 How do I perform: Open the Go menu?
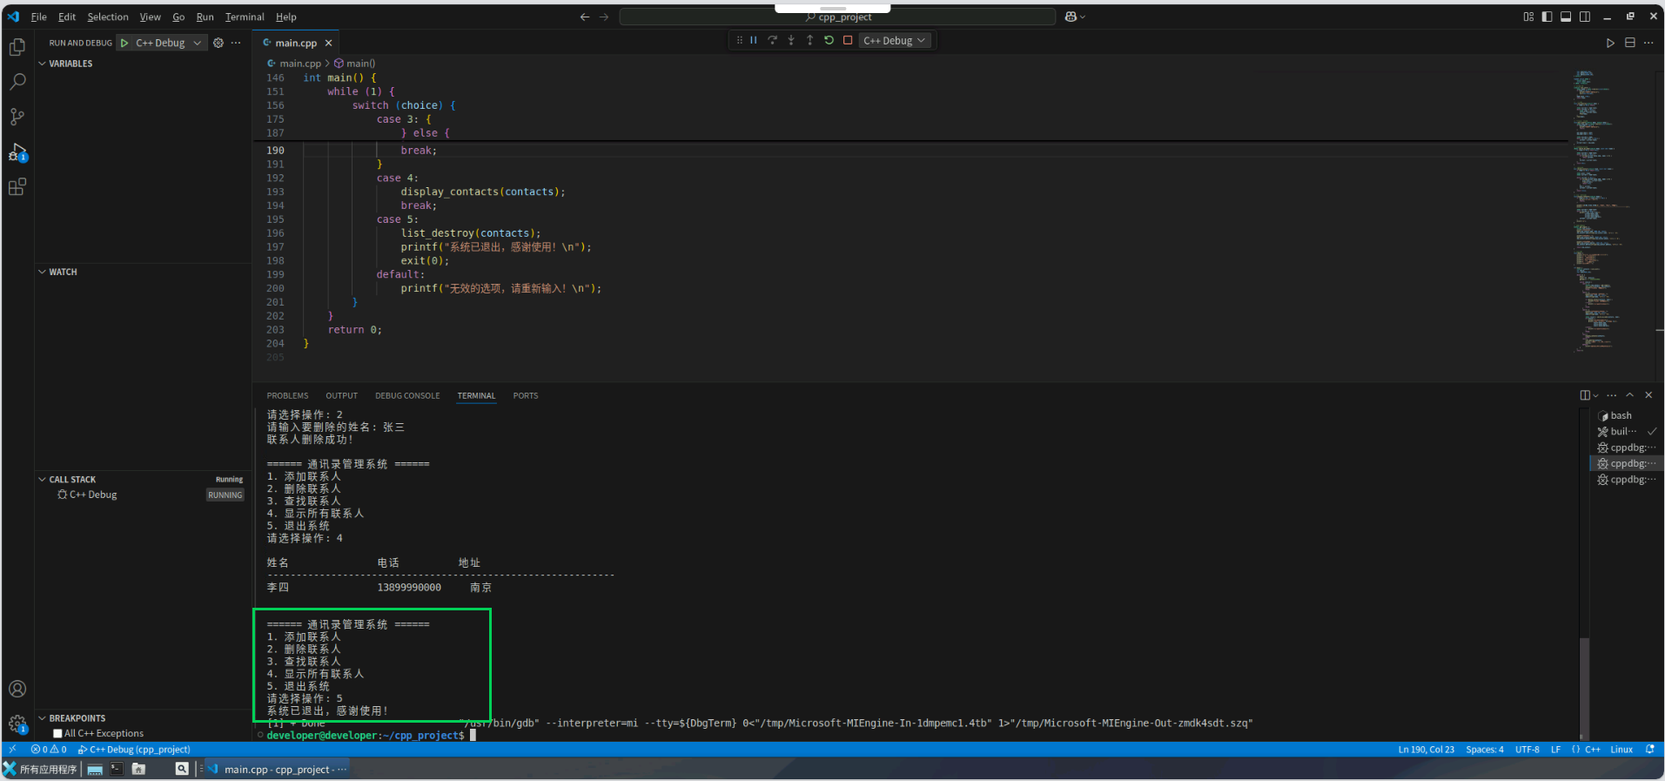[x=178, y=17]
